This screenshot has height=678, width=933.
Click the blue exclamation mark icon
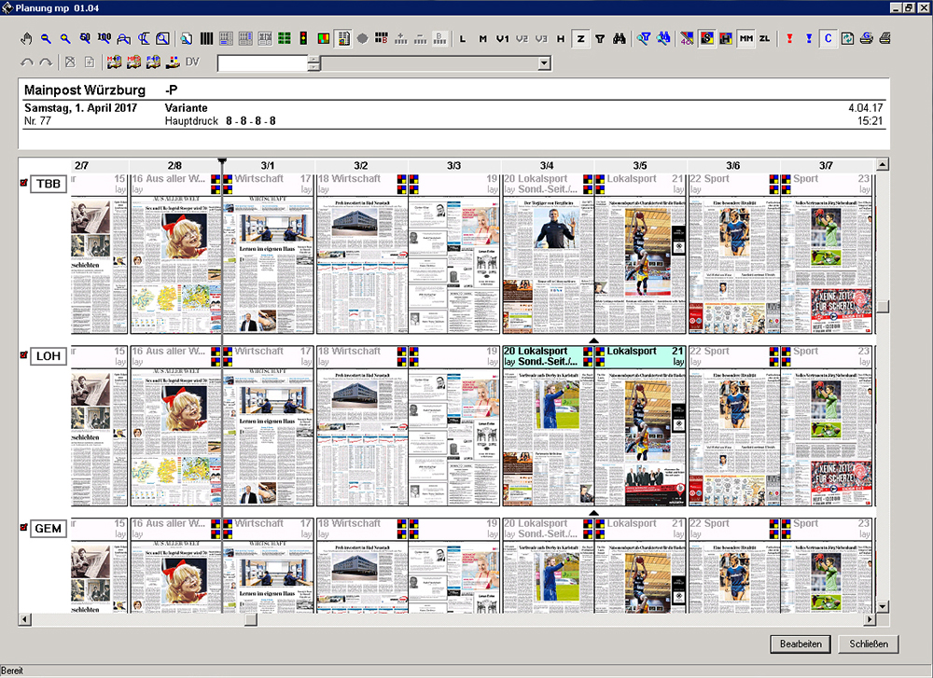click(x=809, y=38)
